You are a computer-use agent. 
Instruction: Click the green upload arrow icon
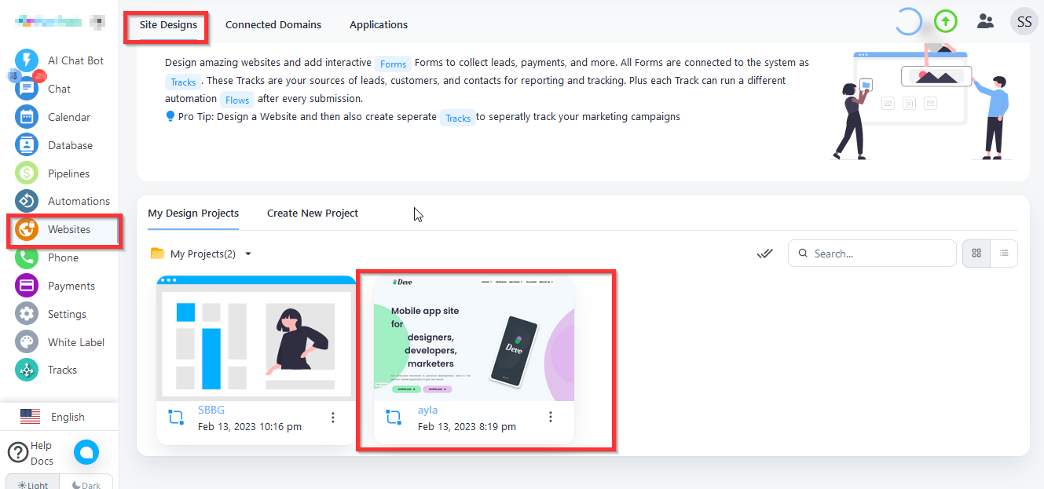(x=946, y=22)
